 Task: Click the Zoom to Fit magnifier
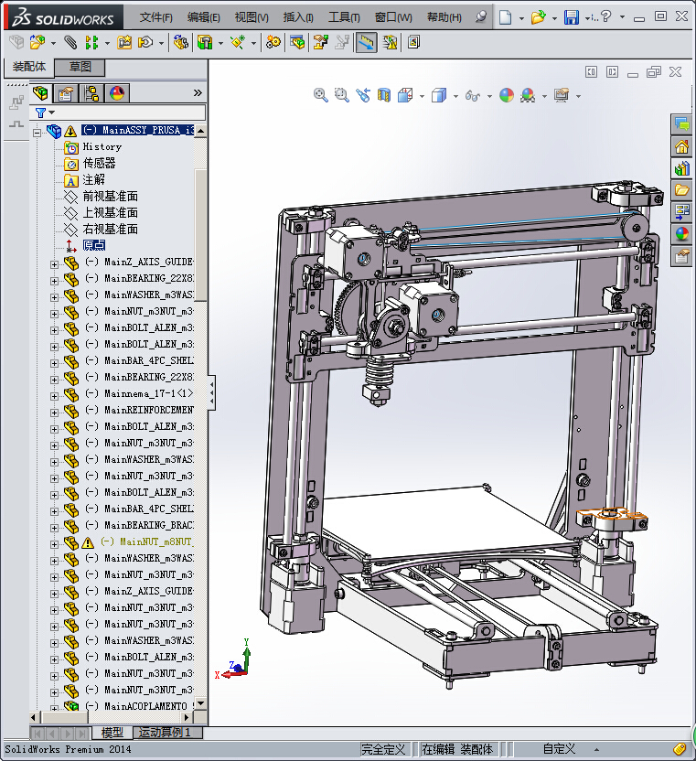point(320,94)
